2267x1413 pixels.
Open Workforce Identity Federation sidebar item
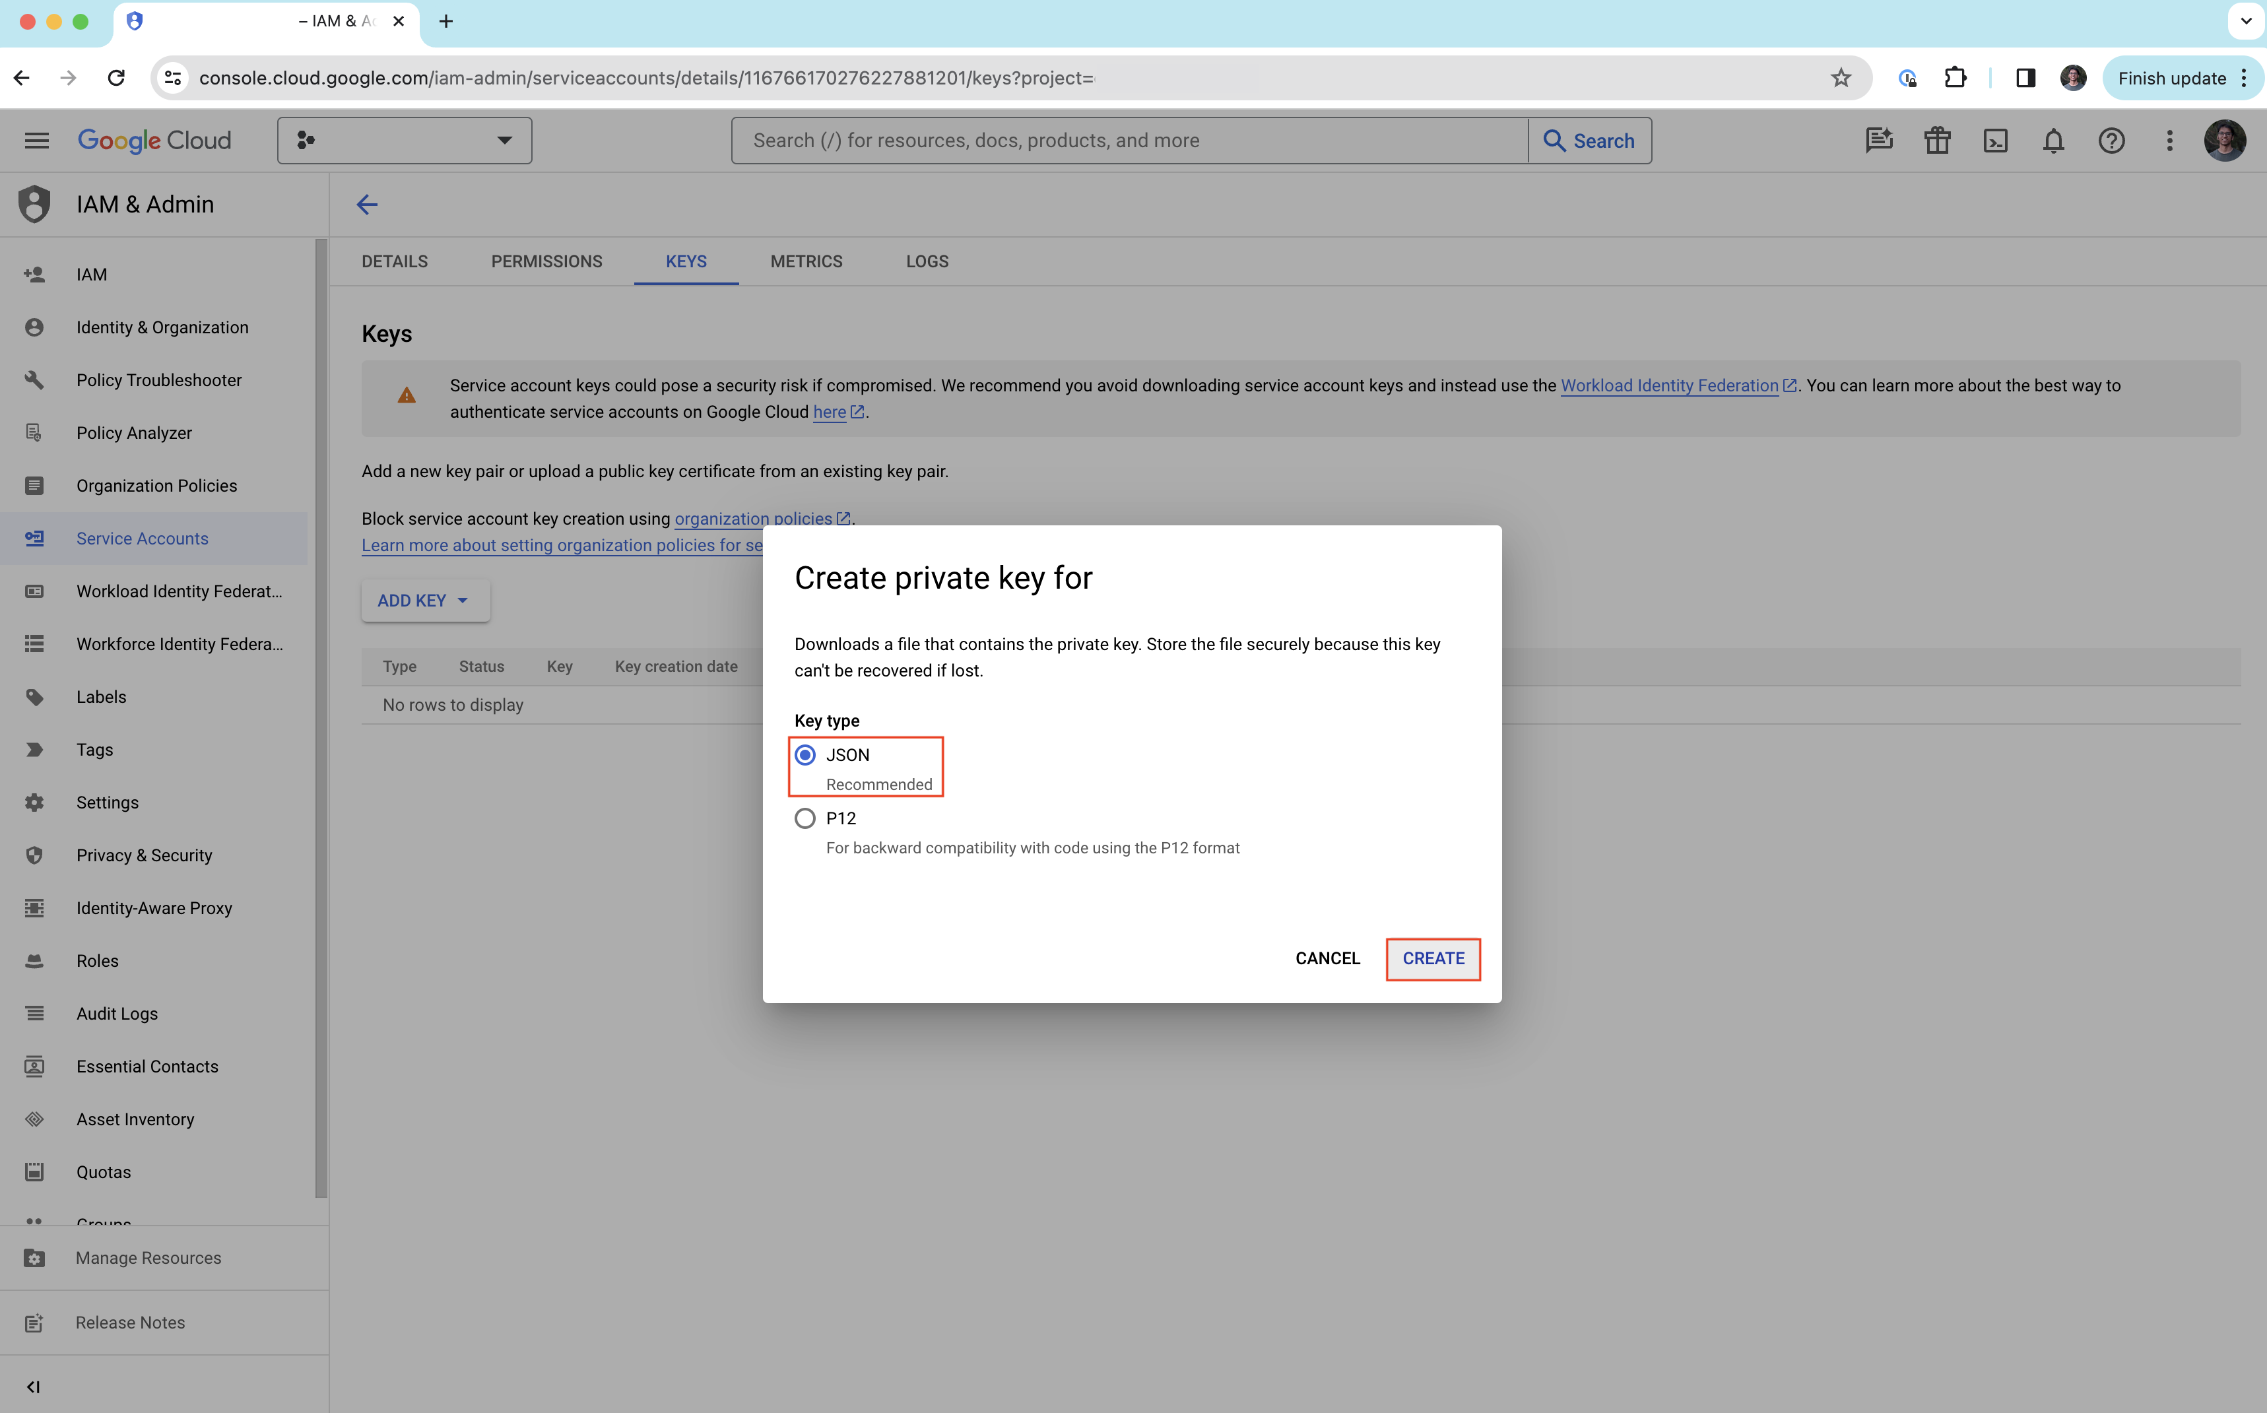(154, 644)
